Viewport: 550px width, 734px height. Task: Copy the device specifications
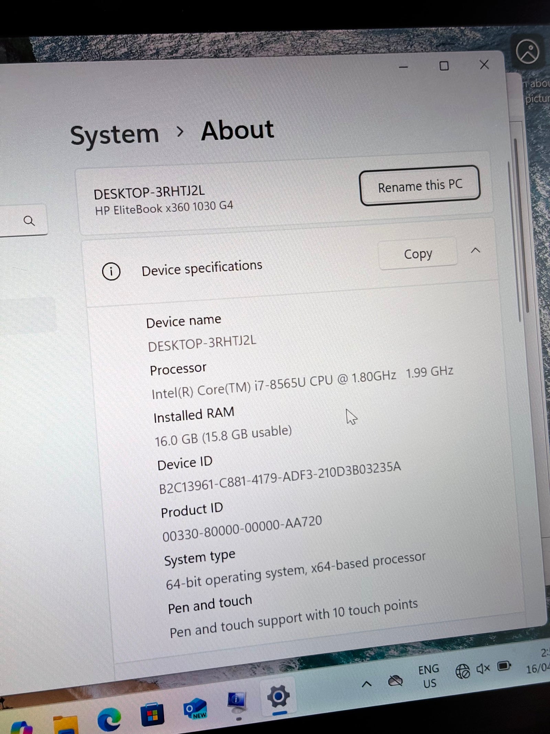pos(418,254)
